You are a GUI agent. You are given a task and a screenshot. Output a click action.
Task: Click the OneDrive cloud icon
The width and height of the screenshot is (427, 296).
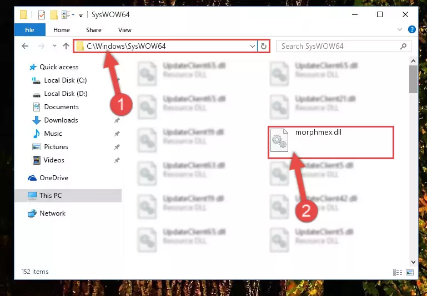click(x=32, y=178)
